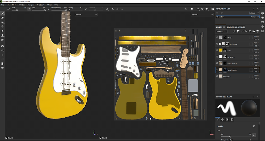Select the Paint brush tool
265x141 pixels.
(x=3, y=14)
